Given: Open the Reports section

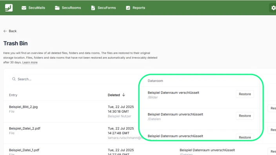Looking at the screenshot, I should coord(136,8).
